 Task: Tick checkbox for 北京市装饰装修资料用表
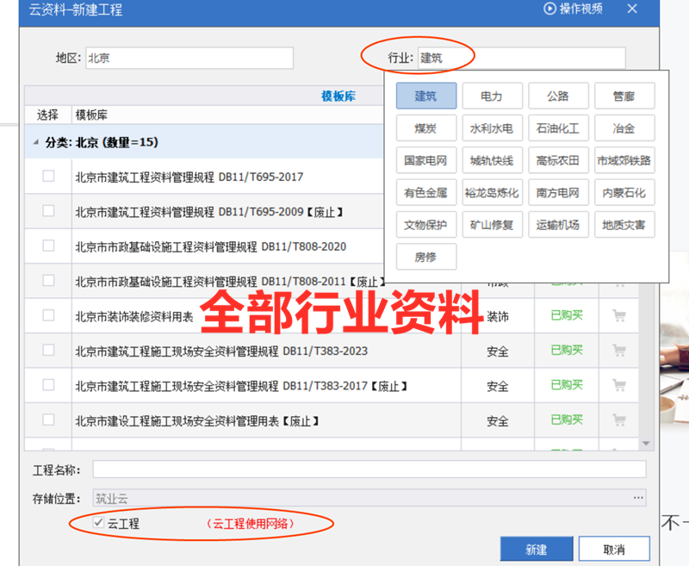(48, 315)
